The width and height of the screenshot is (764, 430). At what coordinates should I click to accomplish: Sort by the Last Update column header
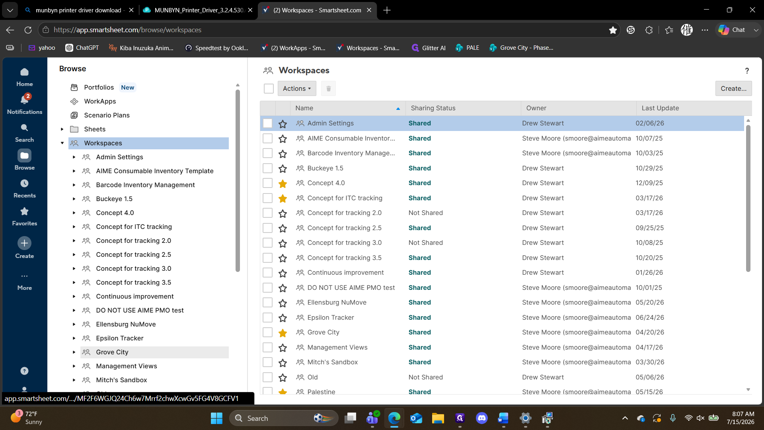click(694, 108)
